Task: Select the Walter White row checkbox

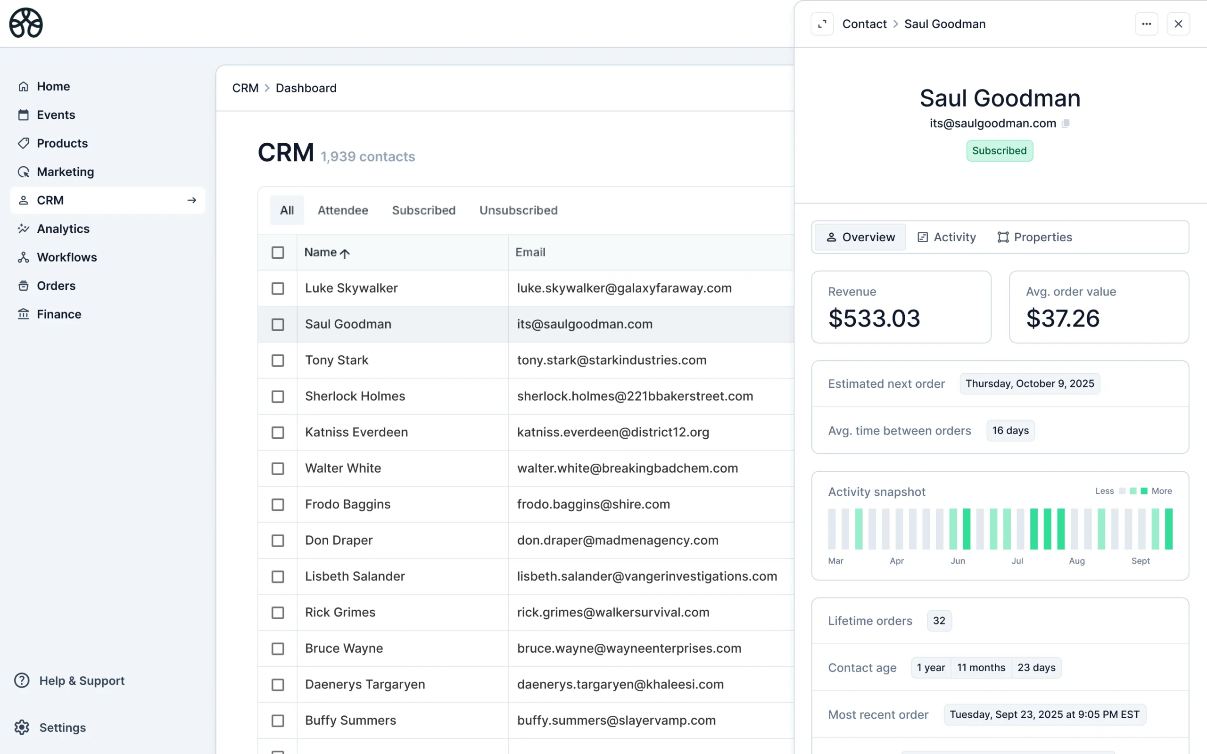Action: (278, 468)
